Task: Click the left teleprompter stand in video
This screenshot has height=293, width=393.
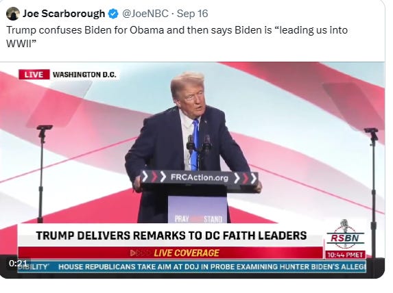Action: pos(42,173)
